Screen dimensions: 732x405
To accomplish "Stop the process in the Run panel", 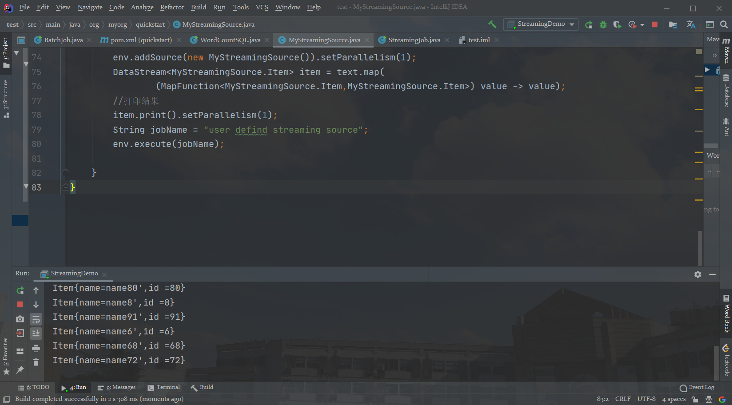I will (x=20, y=304).
